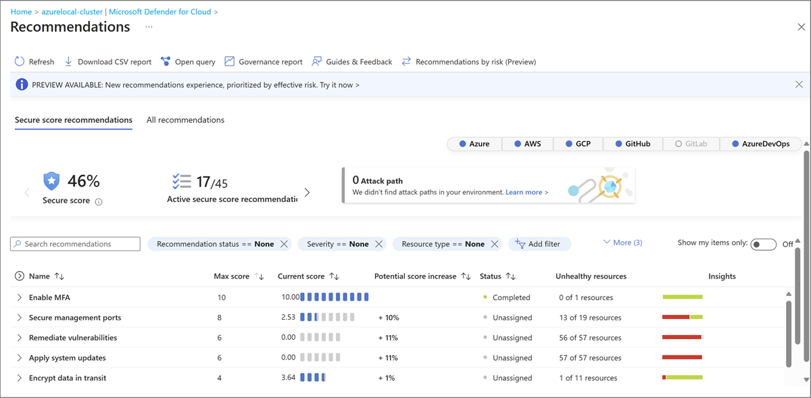Toggle the GCP environment filter

click(579, 144)
